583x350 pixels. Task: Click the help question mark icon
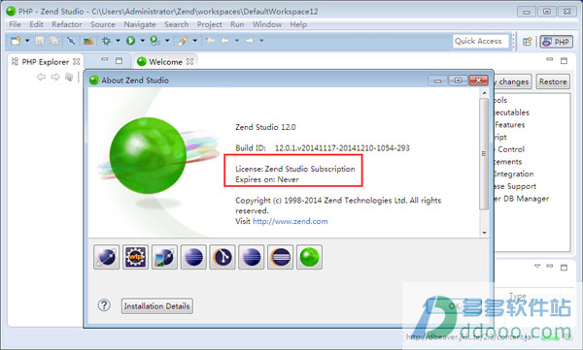point(104,305)
